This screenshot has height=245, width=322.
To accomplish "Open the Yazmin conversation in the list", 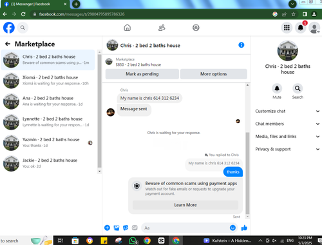I will [x=48, y=142].
